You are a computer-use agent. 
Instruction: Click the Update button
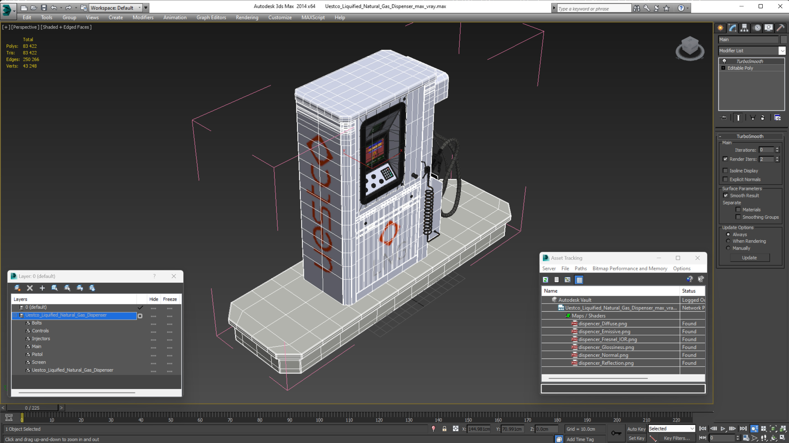click(749, 258)
